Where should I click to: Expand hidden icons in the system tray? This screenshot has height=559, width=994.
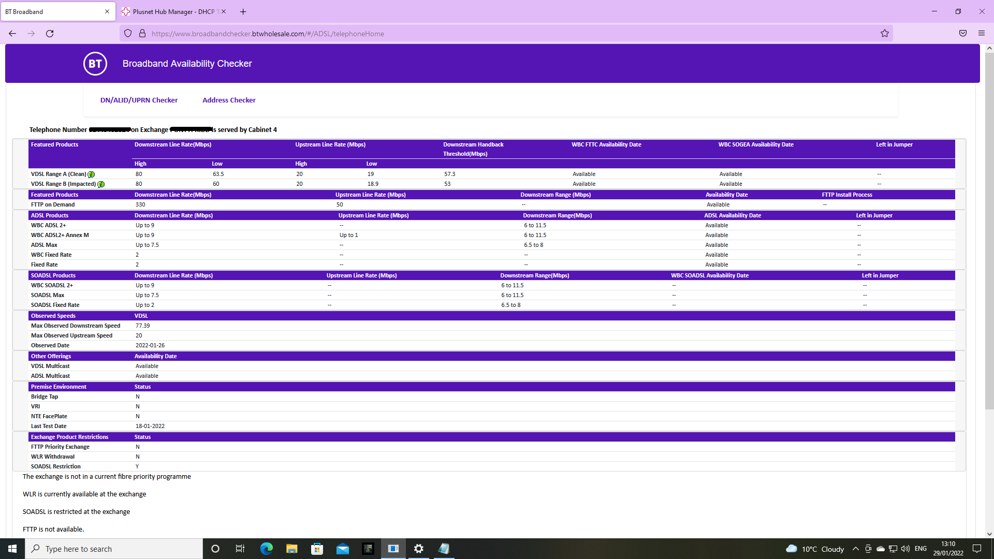point(855,549)
